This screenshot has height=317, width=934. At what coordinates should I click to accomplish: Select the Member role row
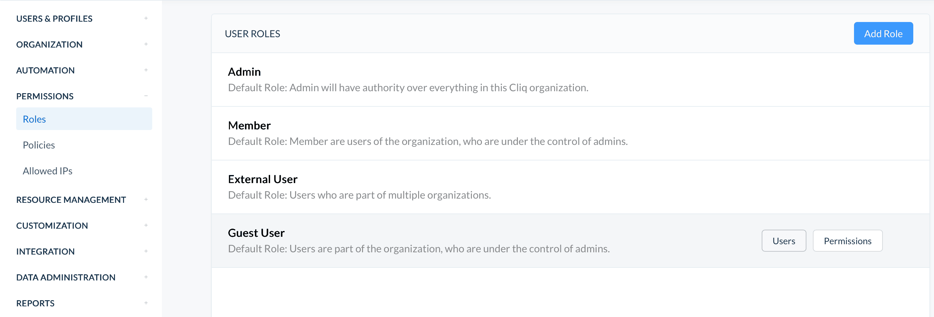[x=570, y=133]
